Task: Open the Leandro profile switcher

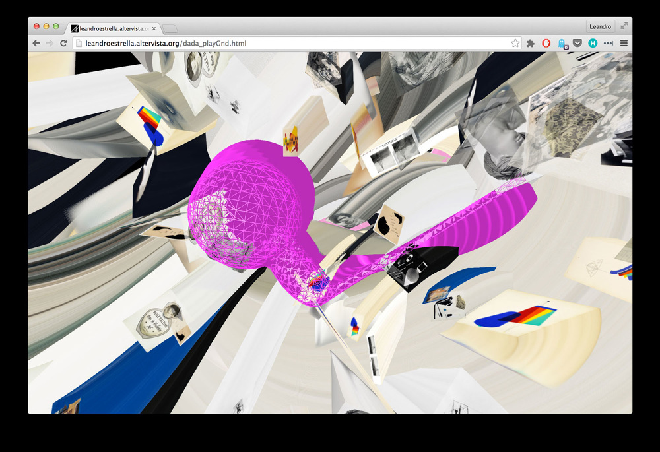Action: click(600, 26)
